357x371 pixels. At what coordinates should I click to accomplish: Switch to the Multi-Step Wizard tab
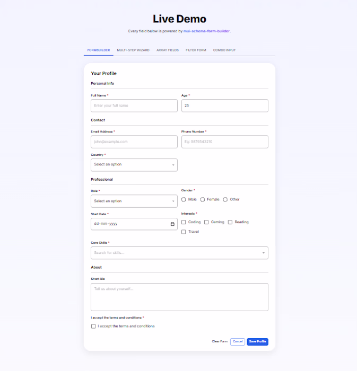point(133,50)
